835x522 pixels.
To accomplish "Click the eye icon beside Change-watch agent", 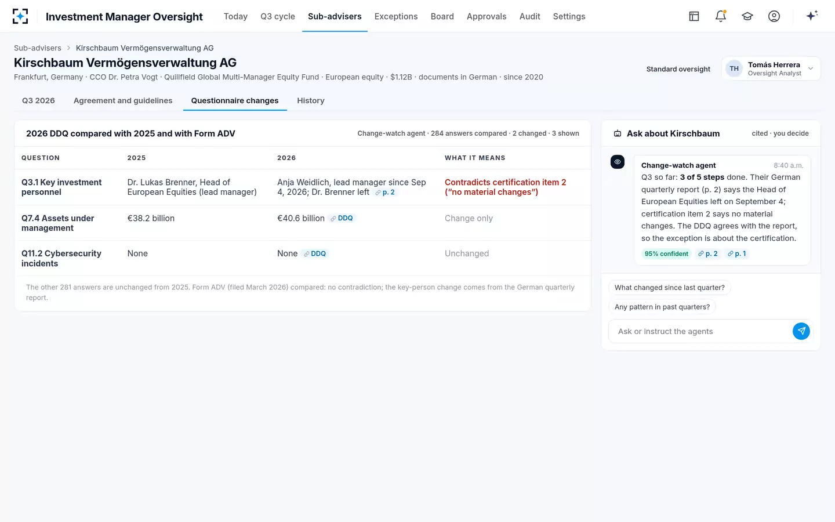I will coord(618,162).
